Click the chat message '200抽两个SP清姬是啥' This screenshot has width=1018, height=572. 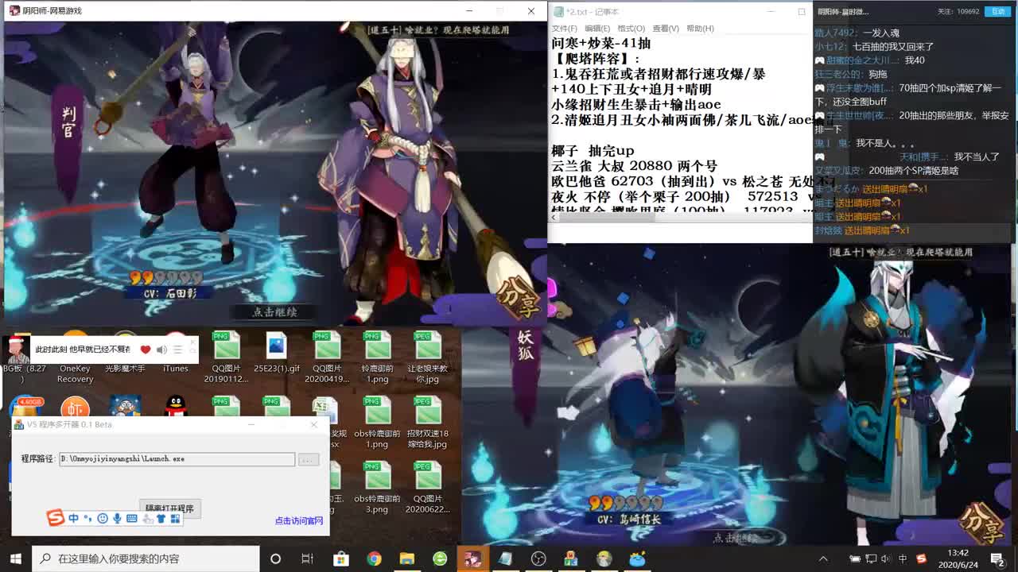pos(914,171)
